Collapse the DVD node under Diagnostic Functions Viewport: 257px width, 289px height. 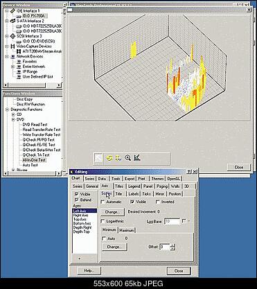tap(13, 120)
